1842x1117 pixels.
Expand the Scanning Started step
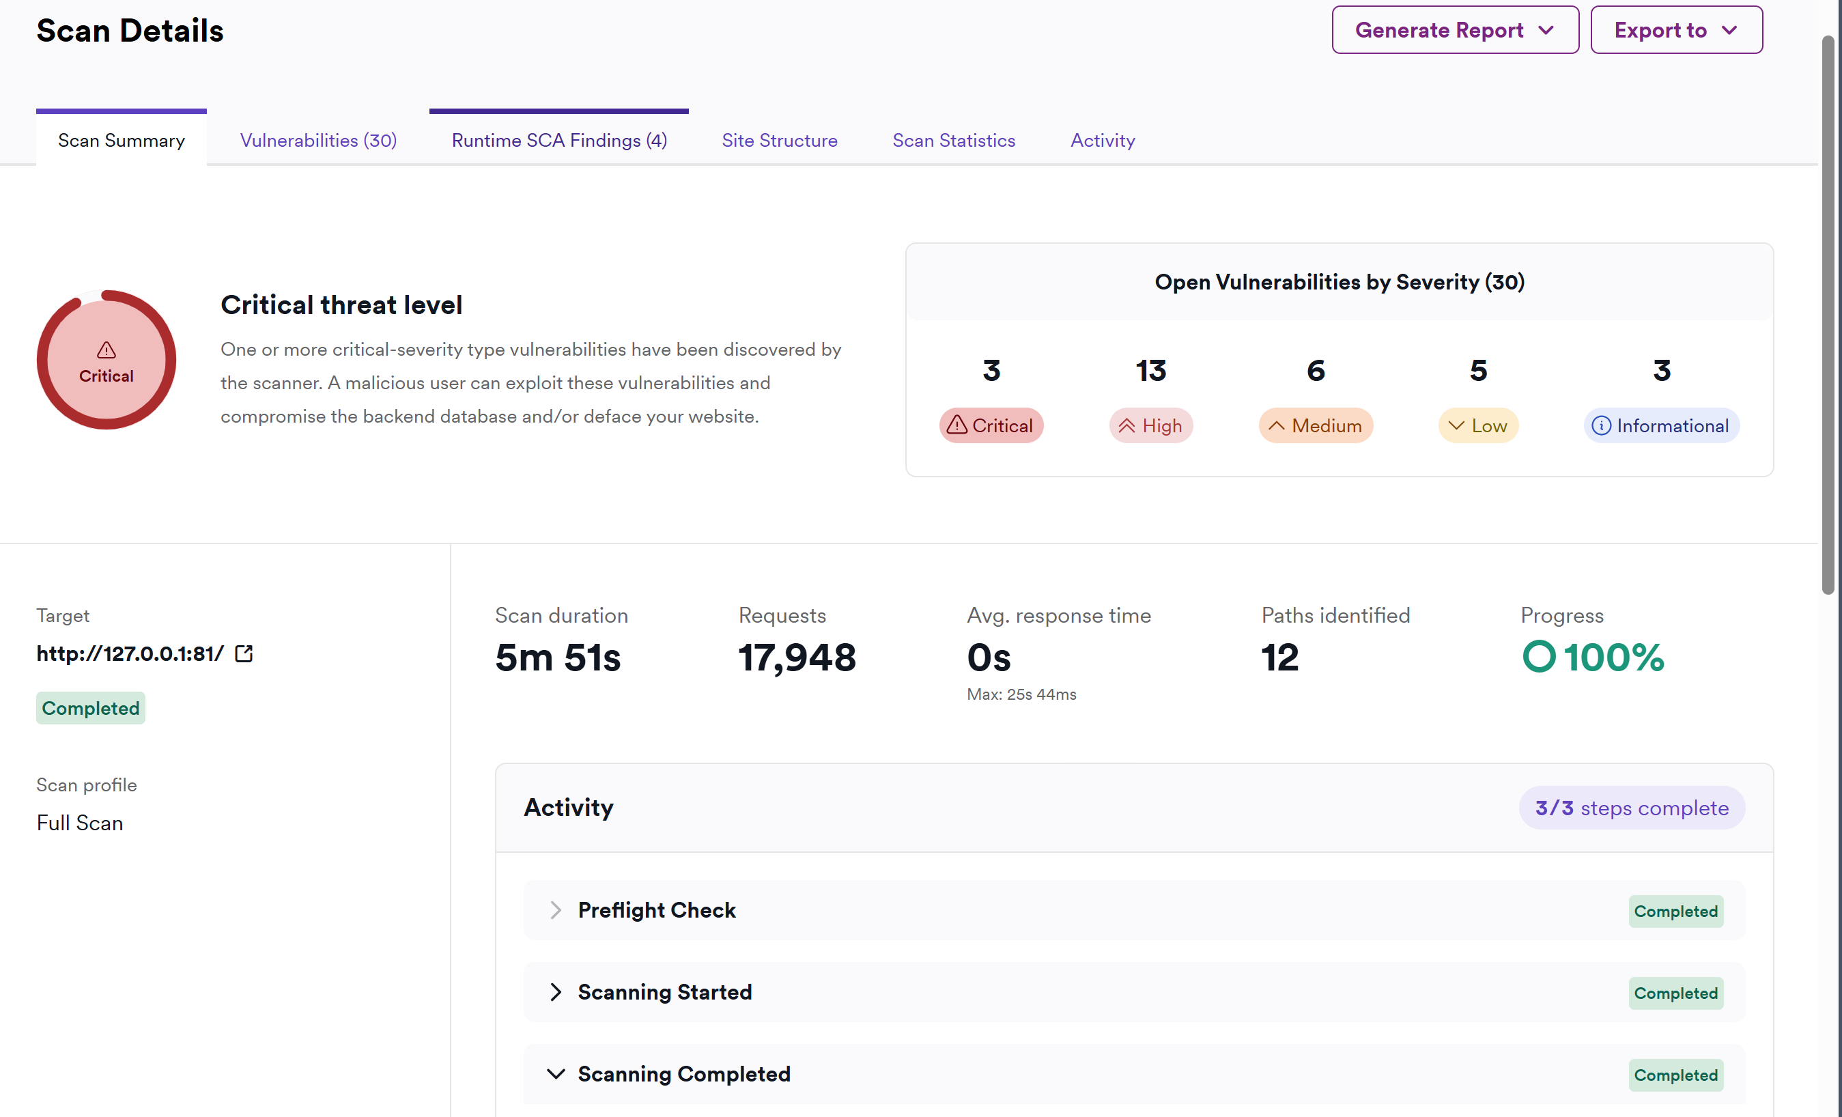[x=556, y=992]
